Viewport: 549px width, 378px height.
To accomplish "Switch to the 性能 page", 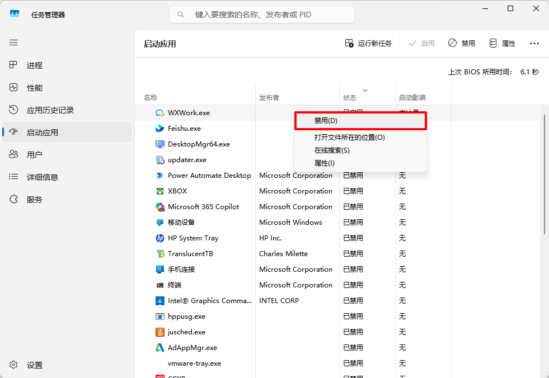I will (x=67, y=88).
